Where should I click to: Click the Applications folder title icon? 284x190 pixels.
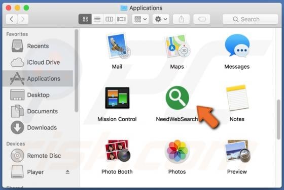124,8
